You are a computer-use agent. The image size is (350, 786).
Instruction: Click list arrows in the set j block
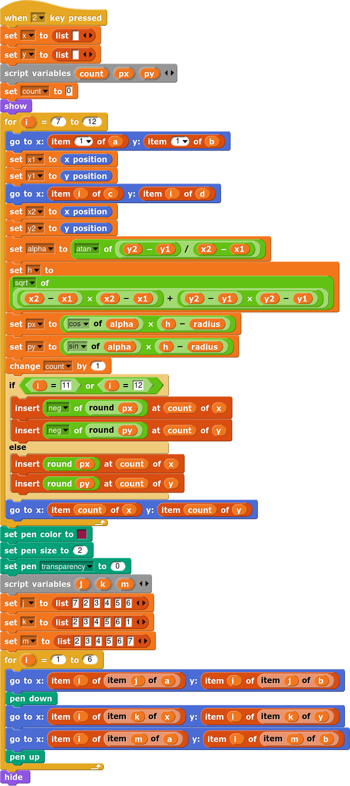(142, 603)
